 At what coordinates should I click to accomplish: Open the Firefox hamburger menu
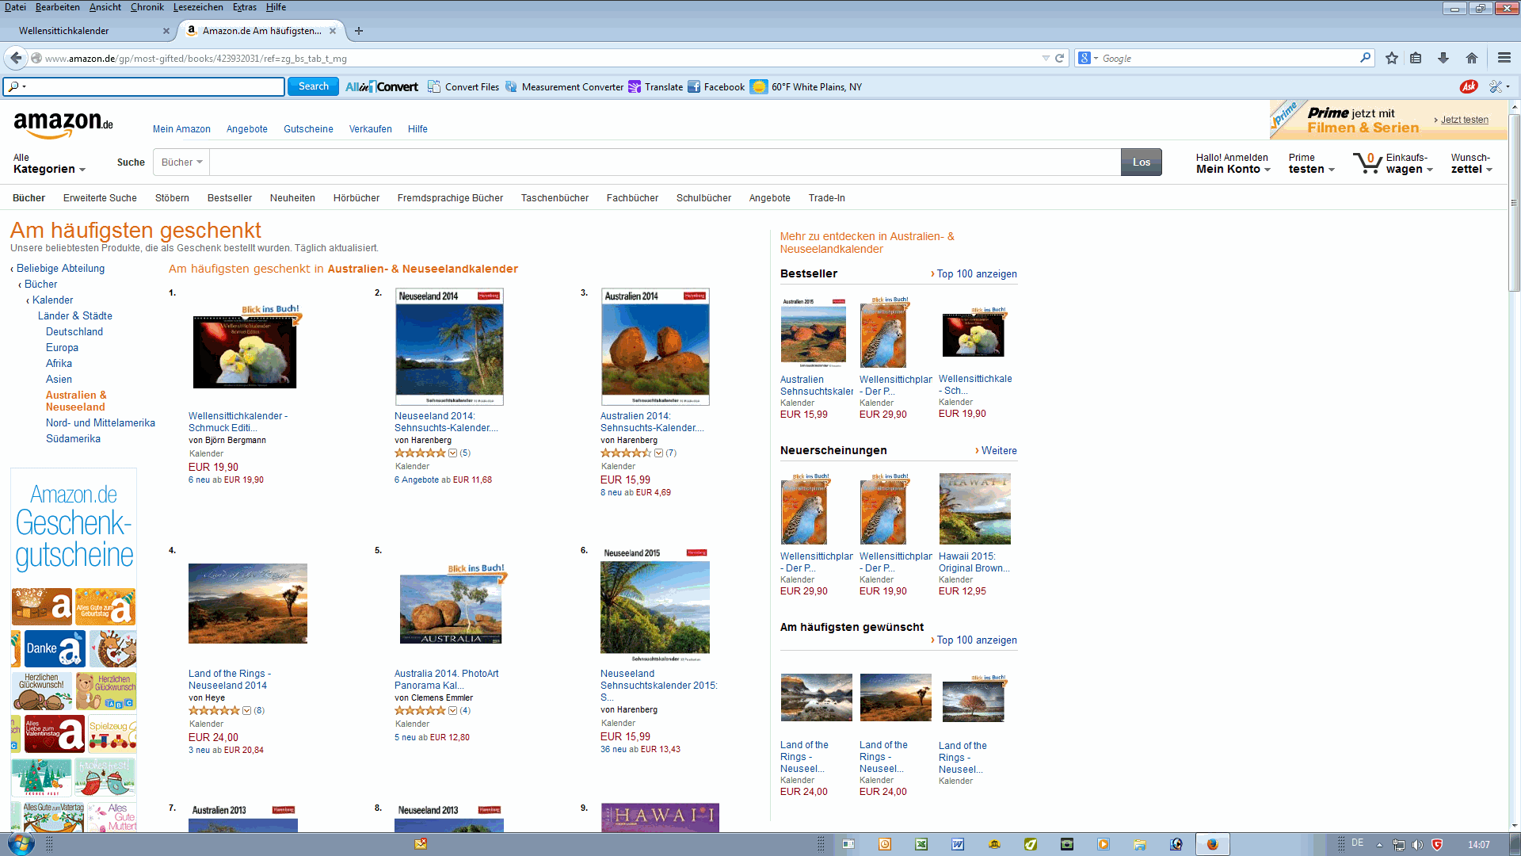point(1504,58)
